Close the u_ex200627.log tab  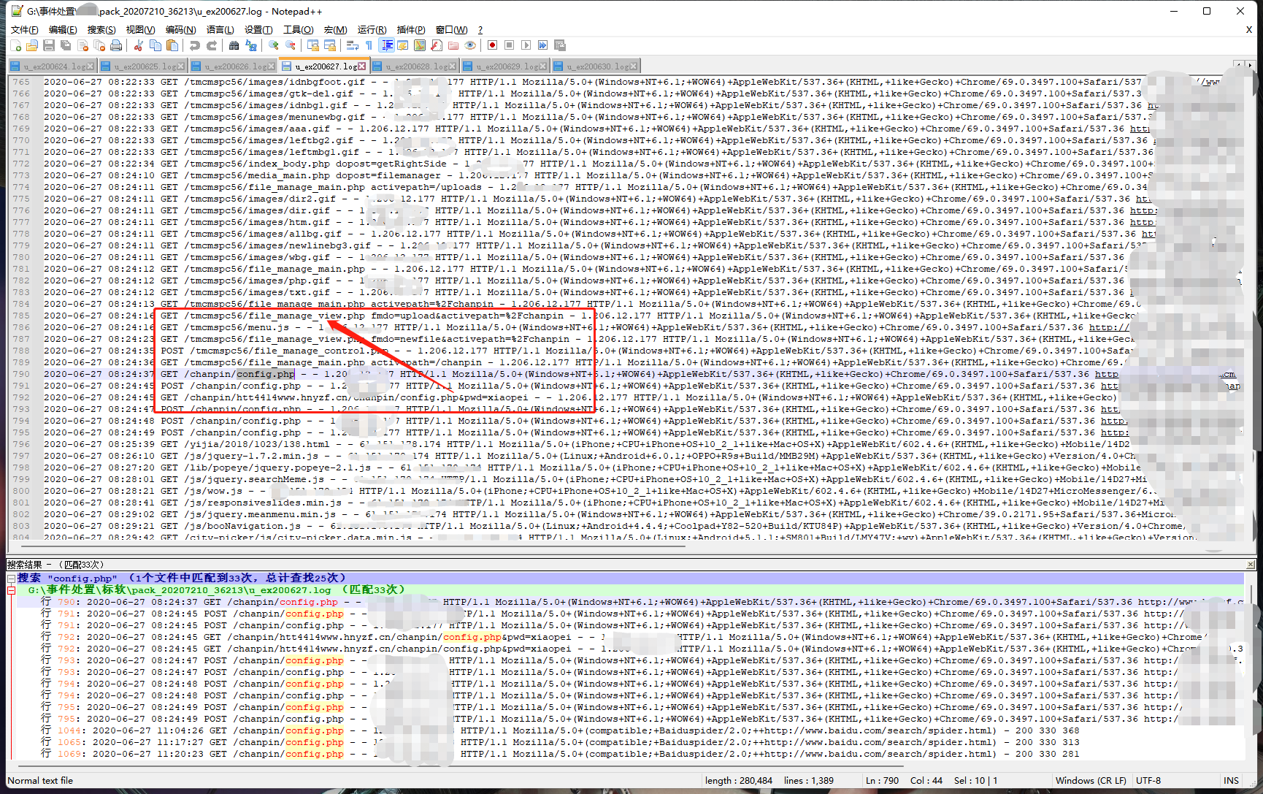(x=361, y=66)
